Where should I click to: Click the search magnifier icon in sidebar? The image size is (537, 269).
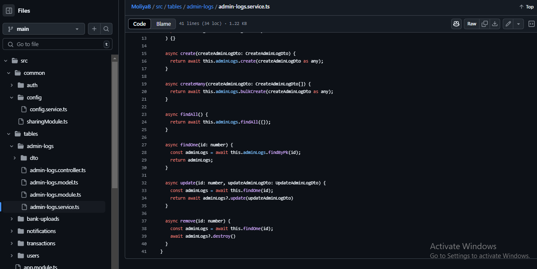click(x=106, y=29)
